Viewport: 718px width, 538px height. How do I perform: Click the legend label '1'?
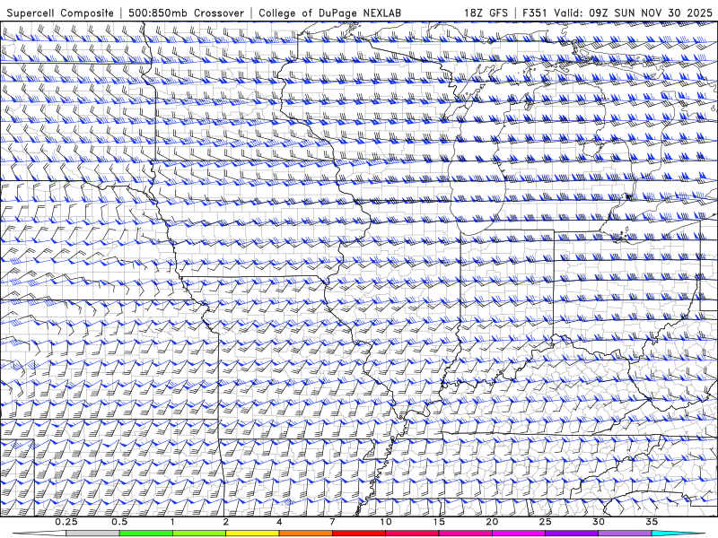coord(172,522)
